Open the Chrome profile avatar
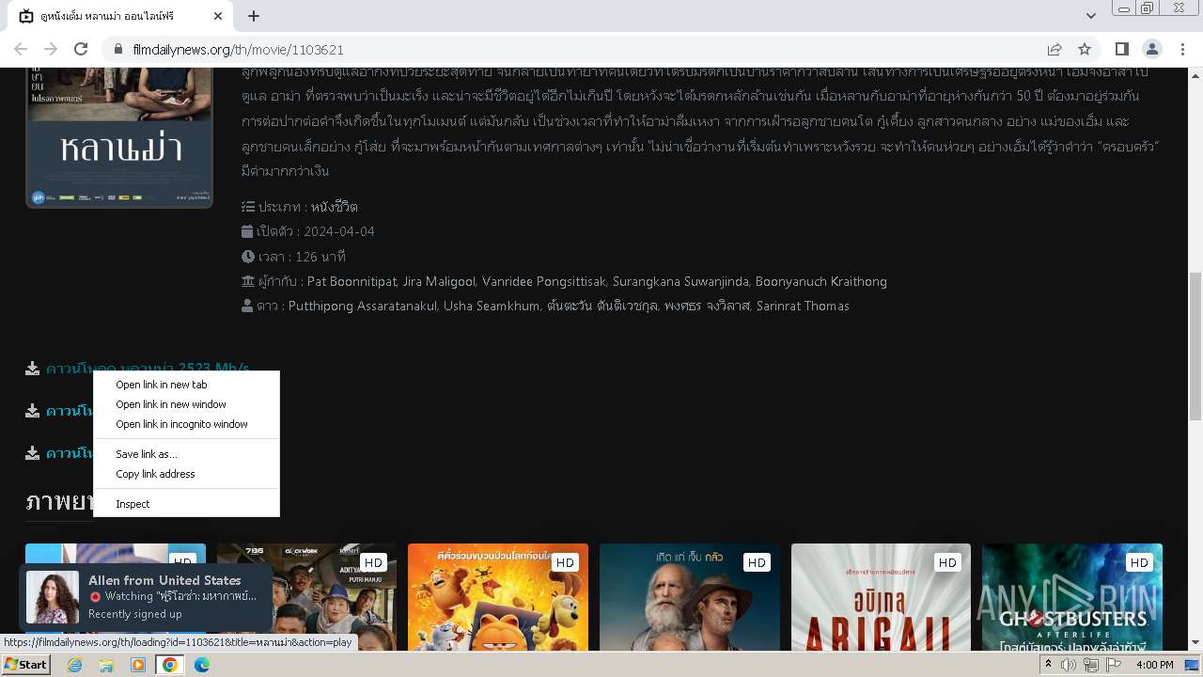The image size is (1203, 677). (x=1151, y=49)
